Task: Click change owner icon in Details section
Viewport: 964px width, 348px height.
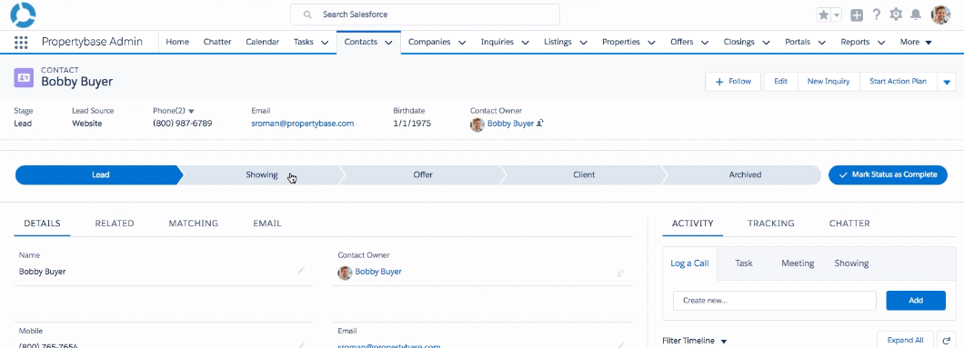Action: 621,273
